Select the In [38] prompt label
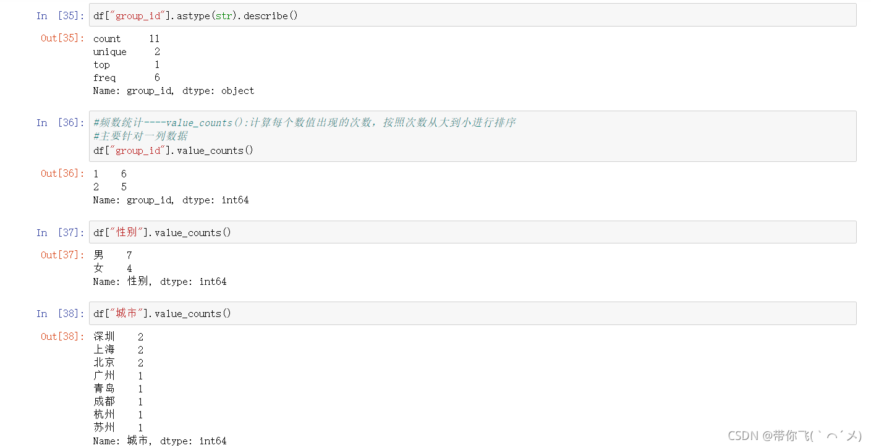The height and width of the screenshot is (448, 871). [x=60, y=314]
